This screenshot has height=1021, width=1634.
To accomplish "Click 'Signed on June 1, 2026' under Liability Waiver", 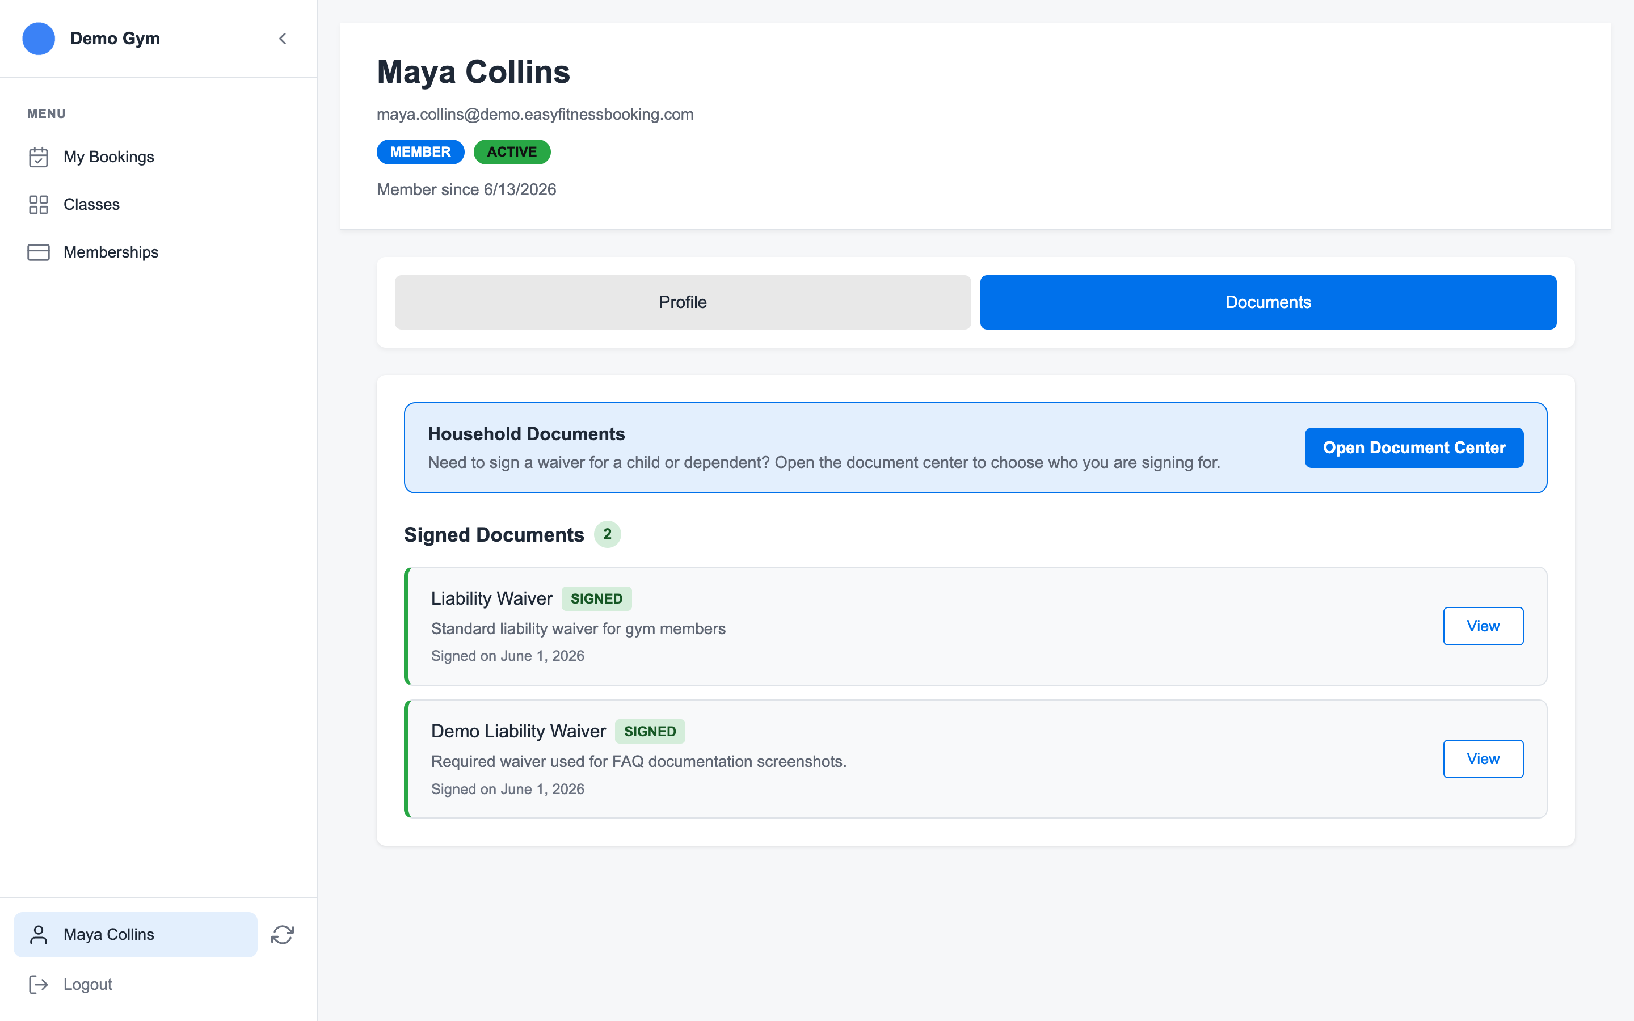I will tap(508, 656).
